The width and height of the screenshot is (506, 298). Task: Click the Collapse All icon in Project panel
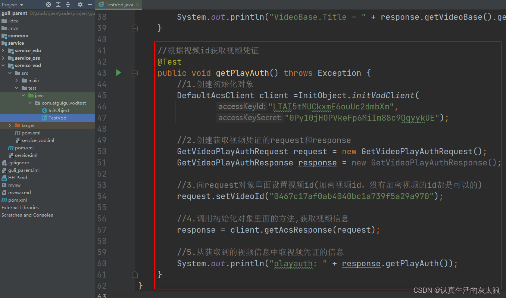point(68,4)
